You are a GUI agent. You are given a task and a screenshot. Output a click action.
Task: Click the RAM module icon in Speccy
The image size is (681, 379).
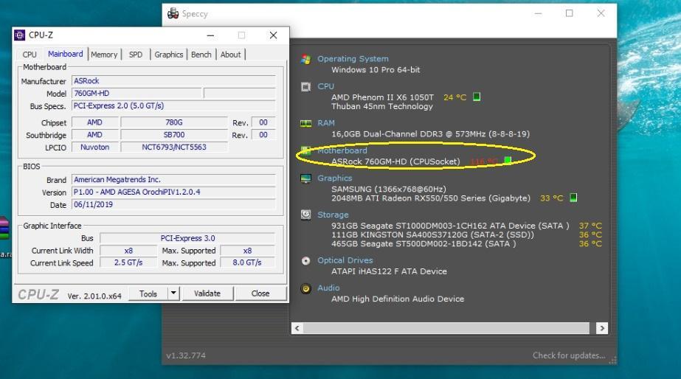coord(305,124)
